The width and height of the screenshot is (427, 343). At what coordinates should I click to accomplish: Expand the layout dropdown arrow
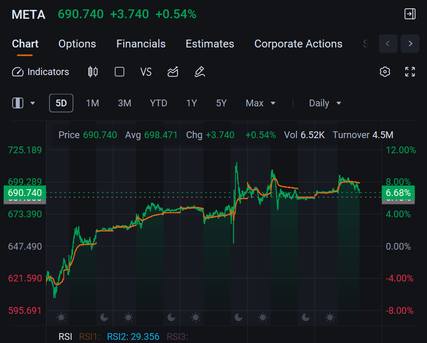click(x=33, y=103)
